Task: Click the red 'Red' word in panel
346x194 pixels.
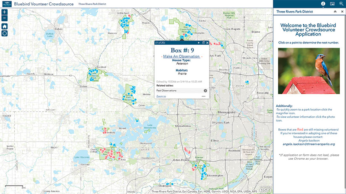Action: (300, 130)
